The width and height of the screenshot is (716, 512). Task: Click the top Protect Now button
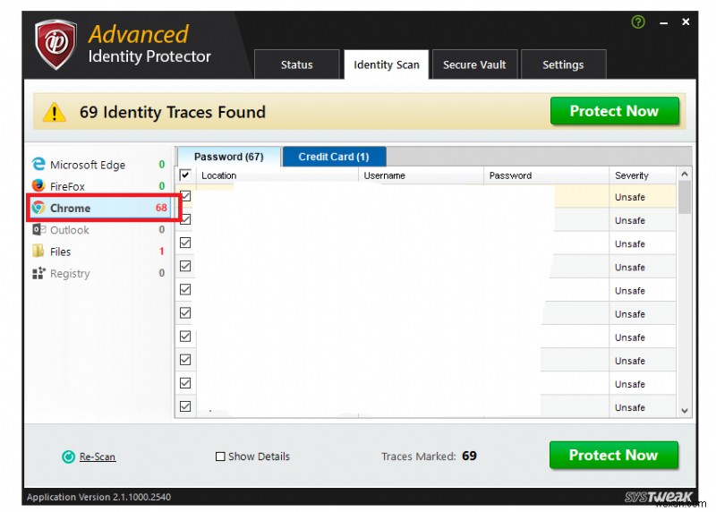[x=614, y=111]
